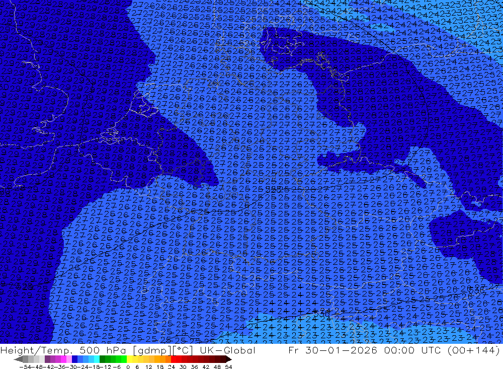The width and height of the screenshot is (503, 369).
Task: Click the '12' legend scale value
Action: click(148, 367)
